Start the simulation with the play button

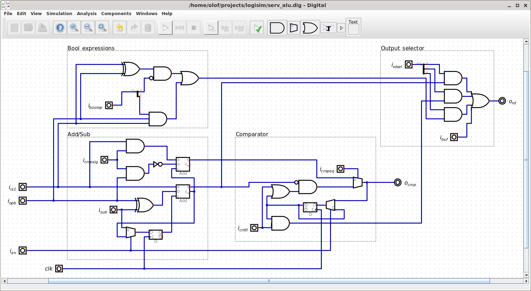pos(166,28)
